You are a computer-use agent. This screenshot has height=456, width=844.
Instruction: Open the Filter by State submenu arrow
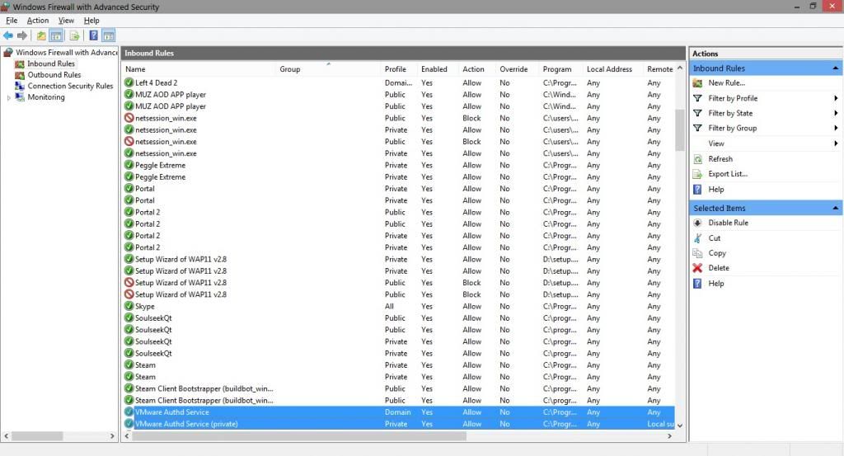pos(836,113)
